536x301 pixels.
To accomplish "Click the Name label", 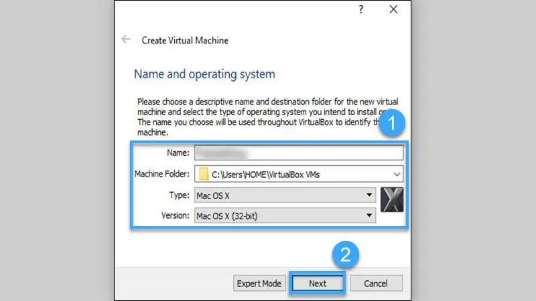I will tap(178, 153).
